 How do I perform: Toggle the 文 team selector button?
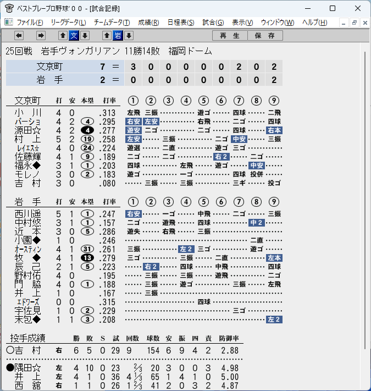[74, 36]
